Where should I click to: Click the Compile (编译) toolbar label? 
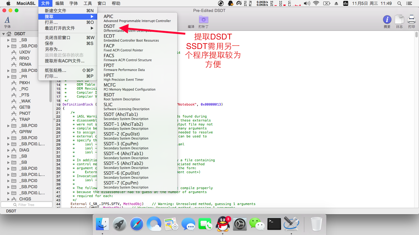[x=191, y=27]
